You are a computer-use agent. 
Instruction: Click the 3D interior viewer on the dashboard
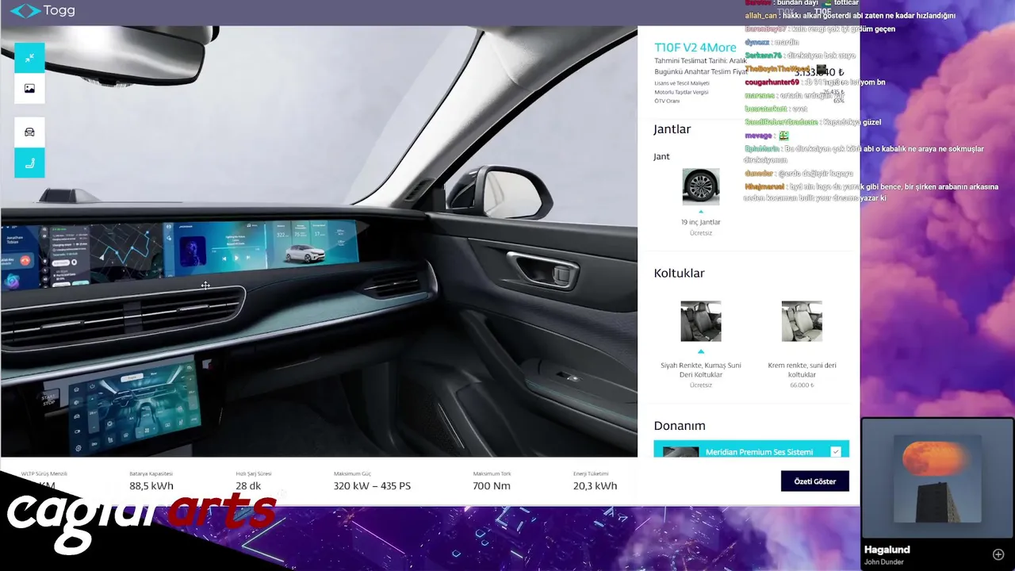(x=319, y=241)
